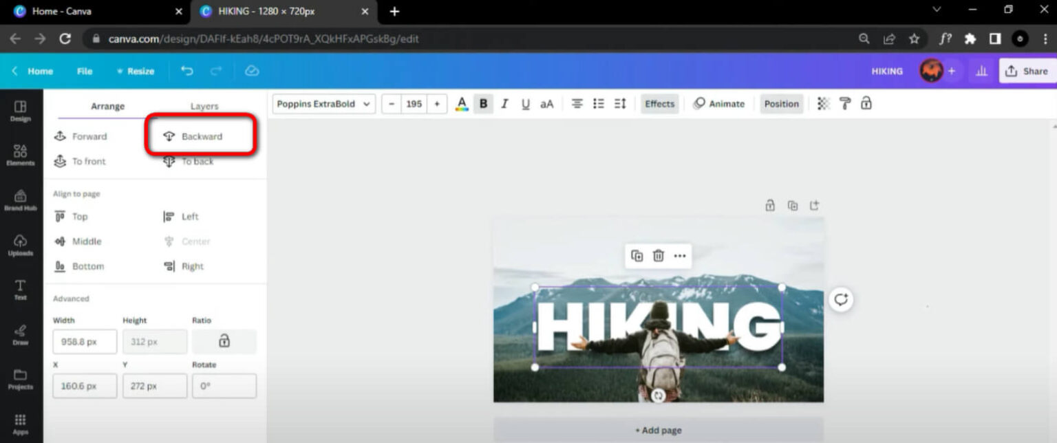Lock the element from toolbar
Image resolution: width=1057 pixels, height=443 pixels.
(x=866, y=104)
